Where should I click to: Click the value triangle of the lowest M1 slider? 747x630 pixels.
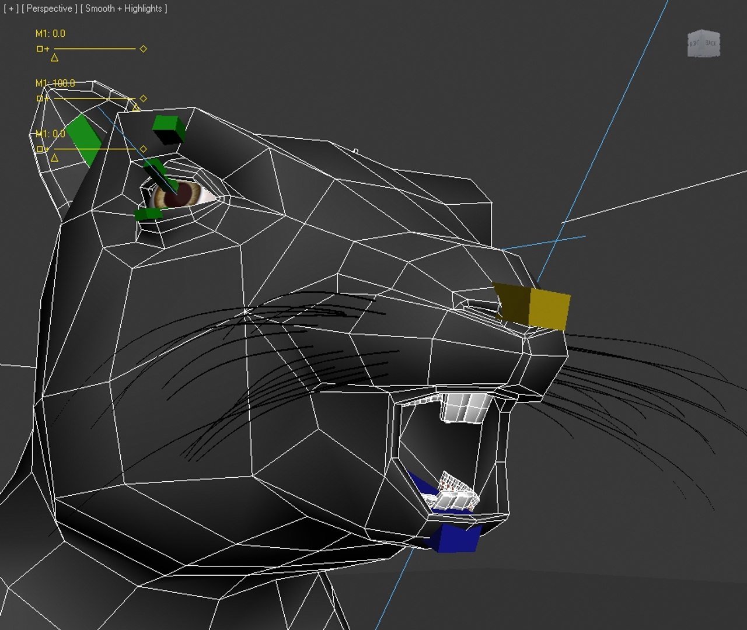click(x=54, y=157)
